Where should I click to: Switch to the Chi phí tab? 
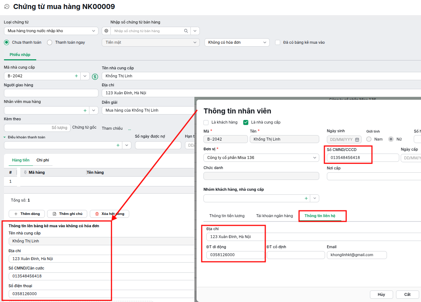click(x=43, y=160)
